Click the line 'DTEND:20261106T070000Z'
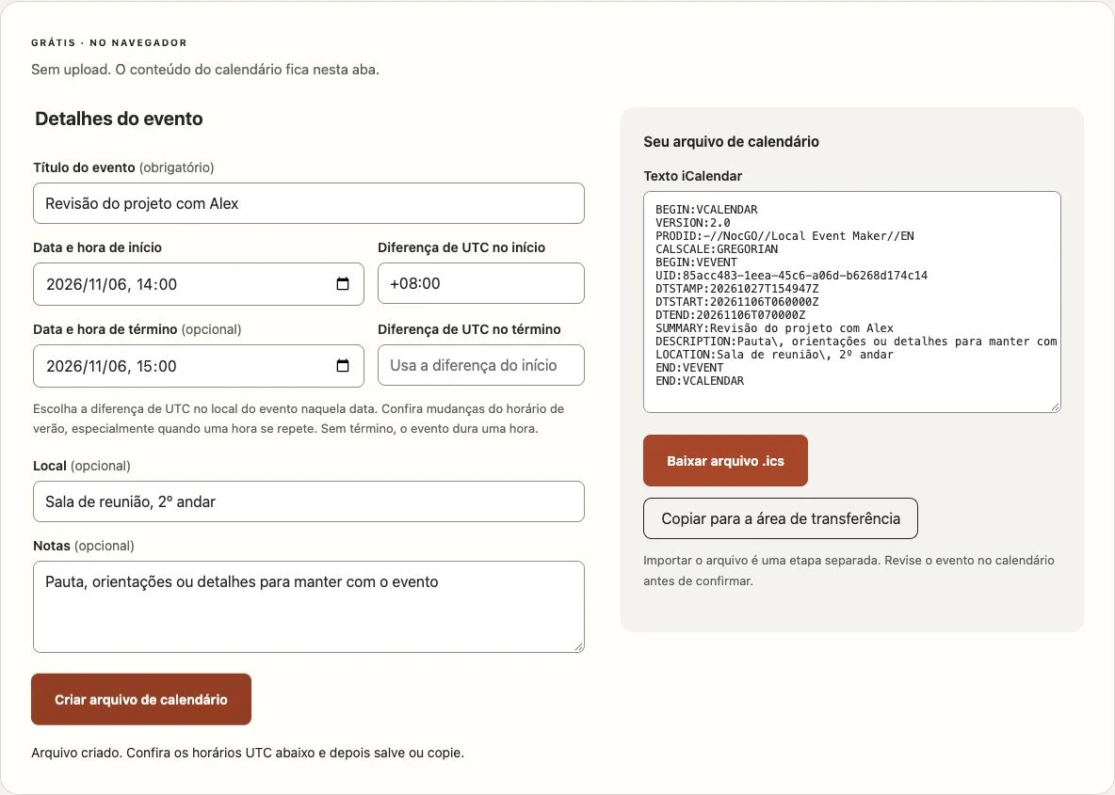Image resolution: width=1115 pixels, height=795 pixels. [730, 315]
